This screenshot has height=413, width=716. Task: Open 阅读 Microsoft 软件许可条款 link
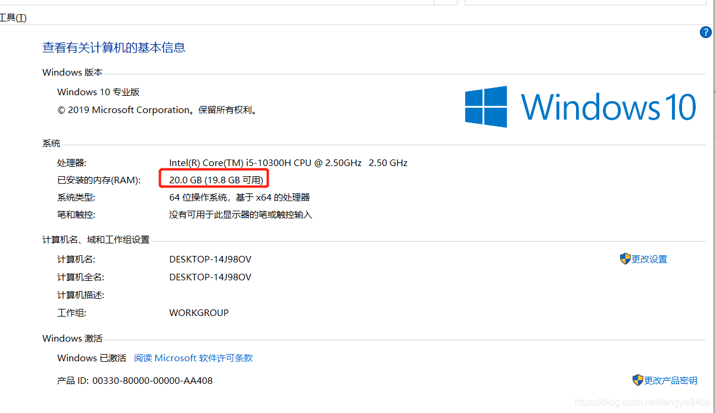(194, 358)
